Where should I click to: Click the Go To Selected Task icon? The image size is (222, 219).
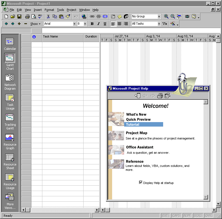[179, 17]
